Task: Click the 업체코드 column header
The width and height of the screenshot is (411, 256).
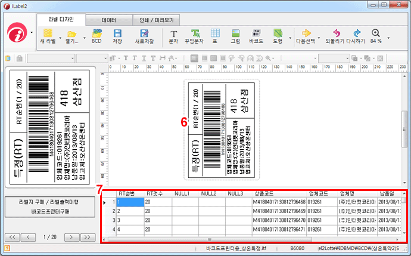Action: [322, 194]
